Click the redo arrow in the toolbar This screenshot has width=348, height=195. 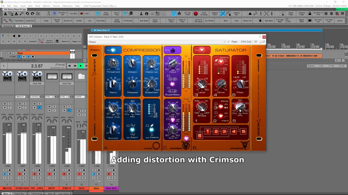coord(33,14)
